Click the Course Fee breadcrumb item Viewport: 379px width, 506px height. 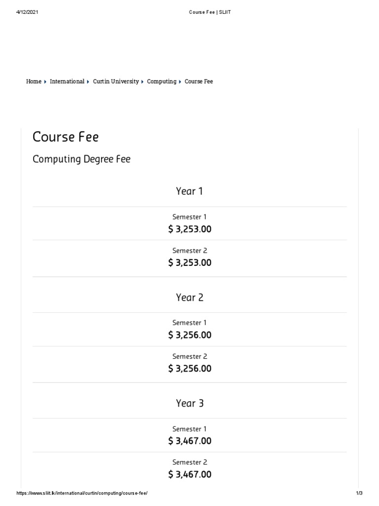[x=199, y=82]
